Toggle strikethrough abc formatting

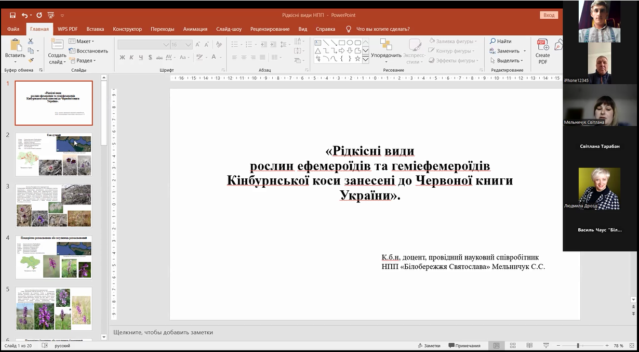click(x=159, y=57)
